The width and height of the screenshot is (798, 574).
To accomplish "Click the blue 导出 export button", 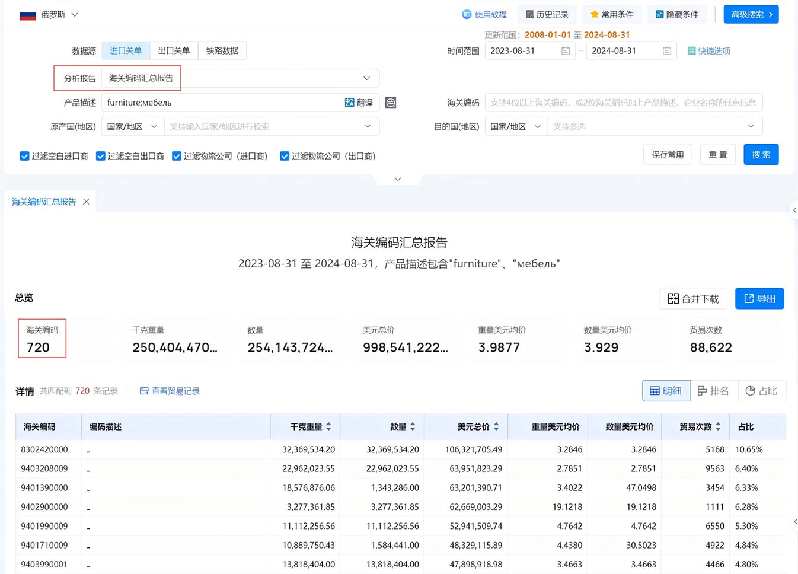I will point(759,299).
